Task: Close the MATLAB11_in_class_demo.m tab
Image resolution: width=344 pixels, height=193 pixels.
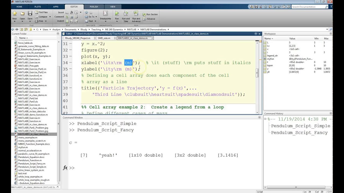Action: click(x=152, y=38)
